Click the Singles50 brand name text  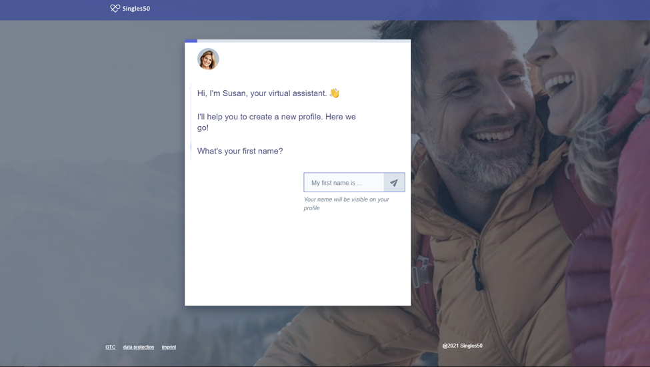pyautogui.click(x=136, y=9)
